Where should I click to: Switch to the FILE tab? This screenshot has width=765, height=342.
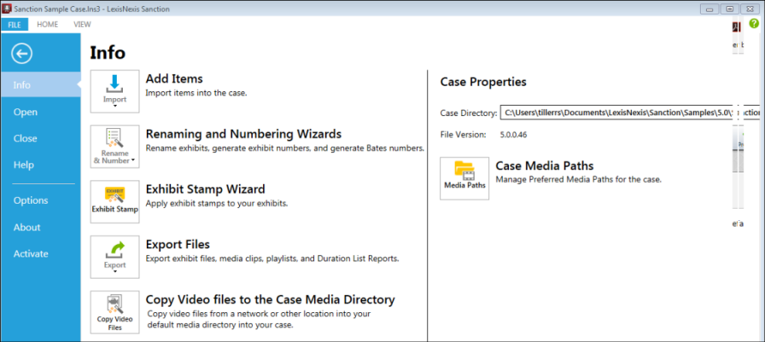[15, 25]
